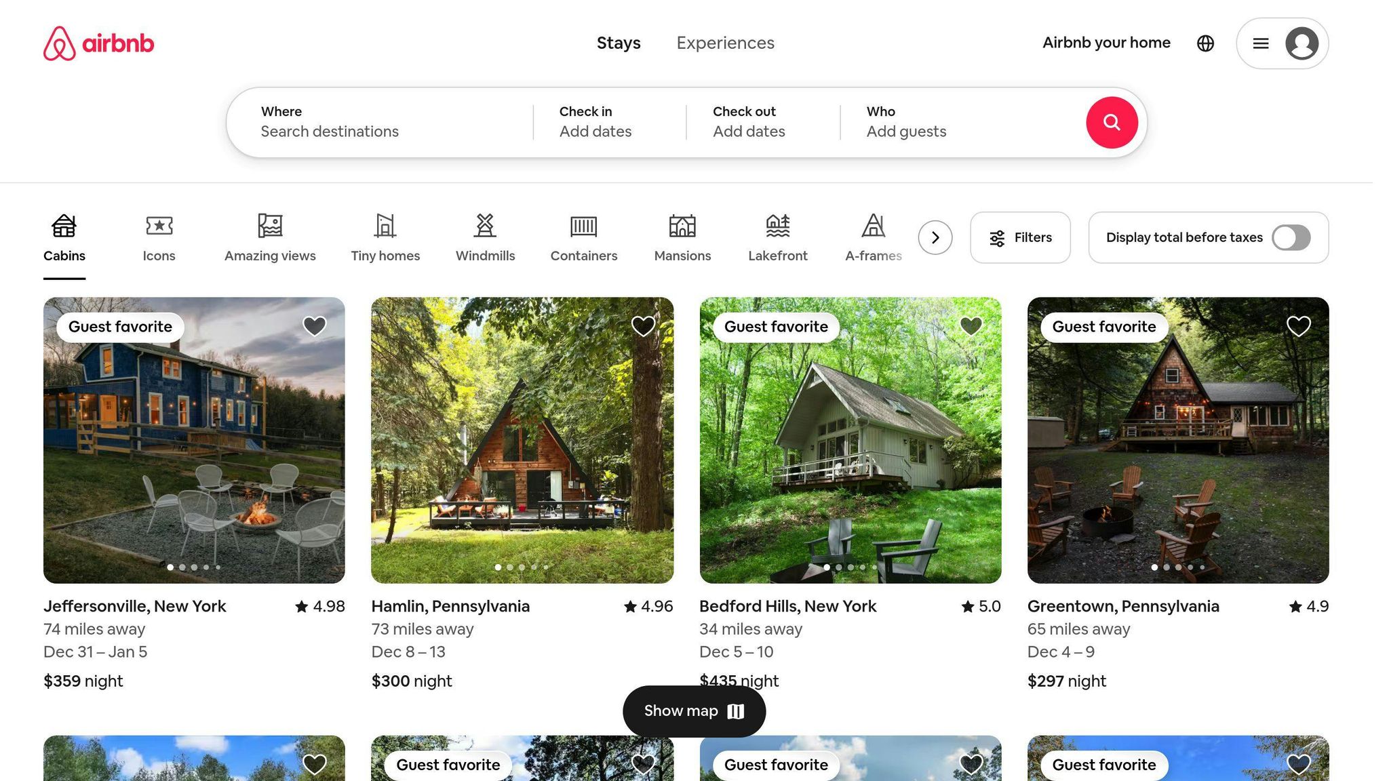
Task: Browse Mansions listings
Action: click(682, 237)
